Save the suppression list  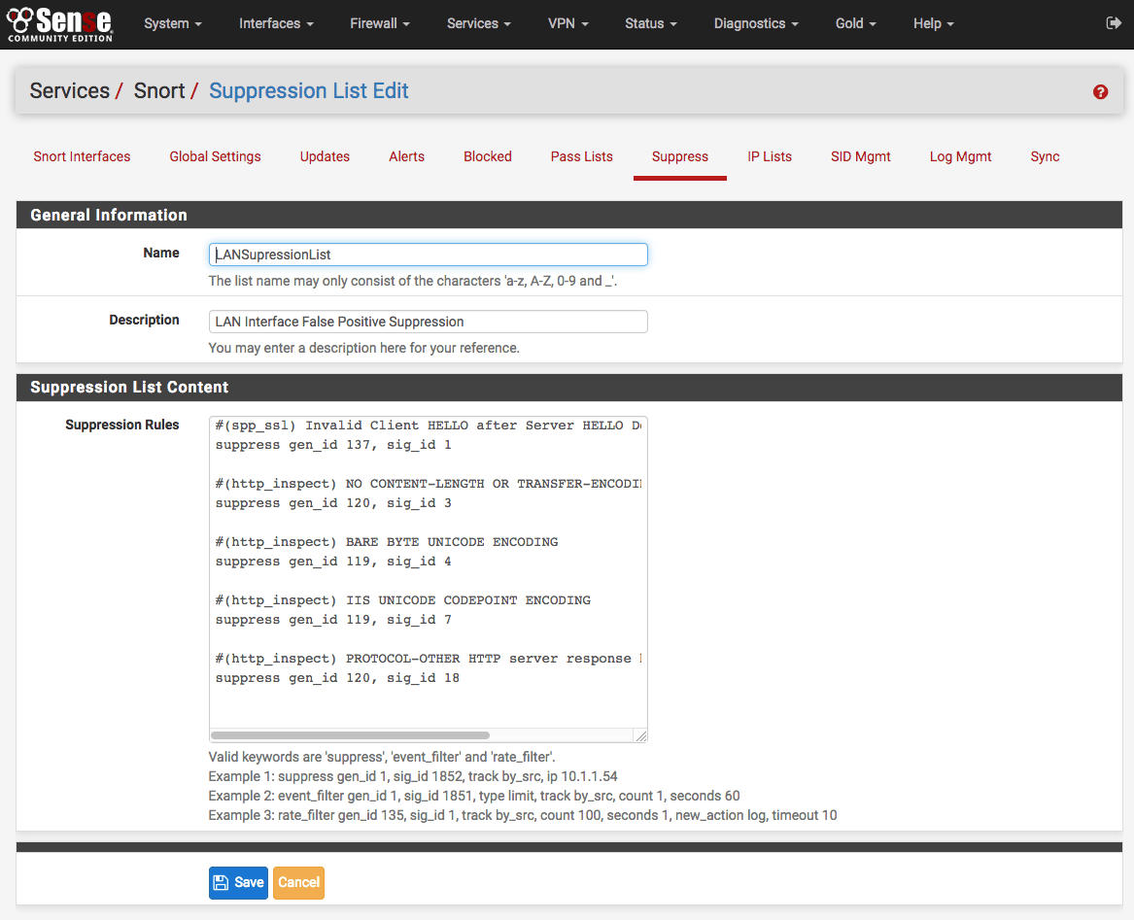[238, 882]
